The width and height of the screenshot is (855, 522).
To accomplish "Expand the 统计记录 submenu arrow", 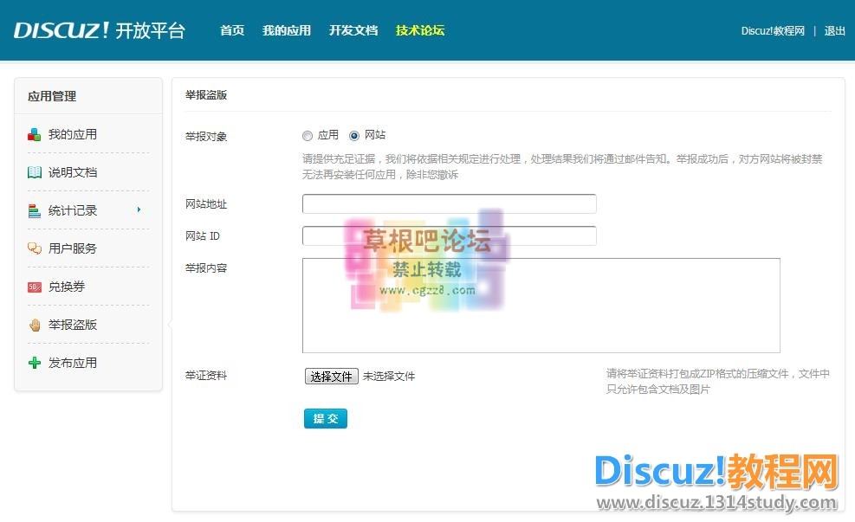I will coord(139,209).
